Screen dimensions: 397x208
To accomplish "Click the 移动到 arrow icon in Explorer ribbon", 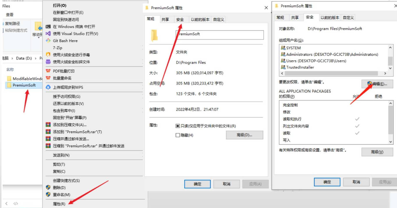I will [38, 27].
